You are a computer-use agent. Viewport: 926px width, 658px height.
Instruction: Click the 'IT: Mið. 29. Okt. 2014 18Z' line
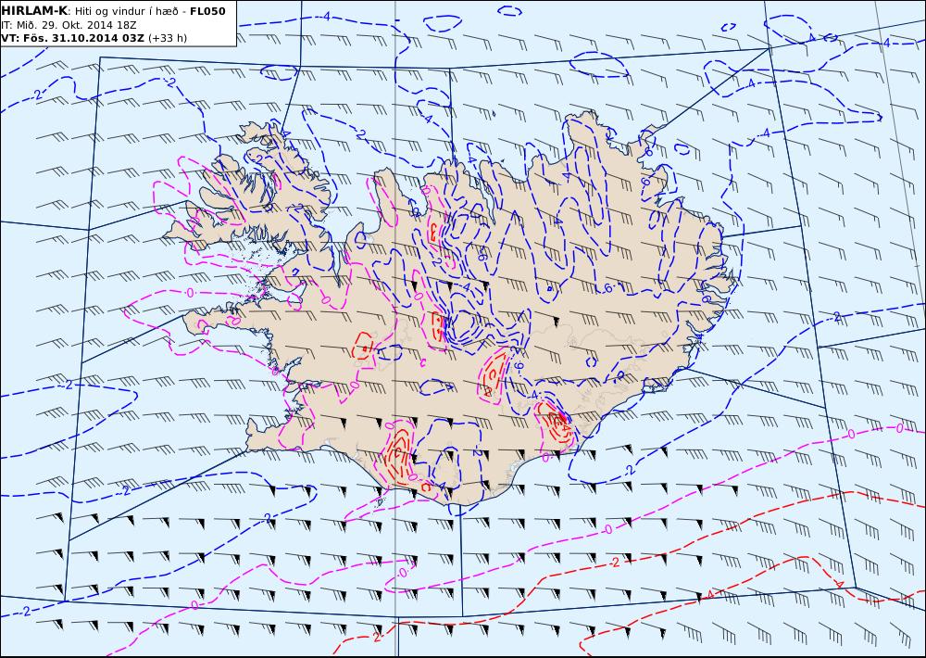69,25
